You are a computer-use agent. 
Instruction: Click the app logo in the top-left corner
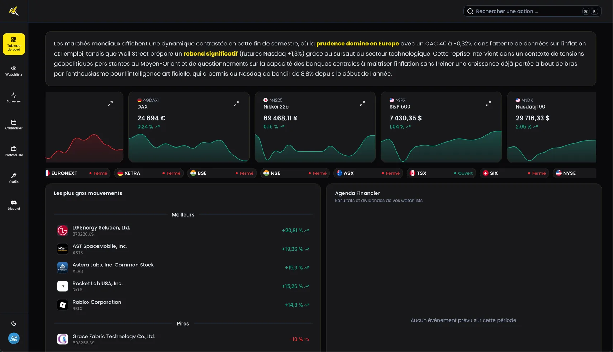click(14, 11)
